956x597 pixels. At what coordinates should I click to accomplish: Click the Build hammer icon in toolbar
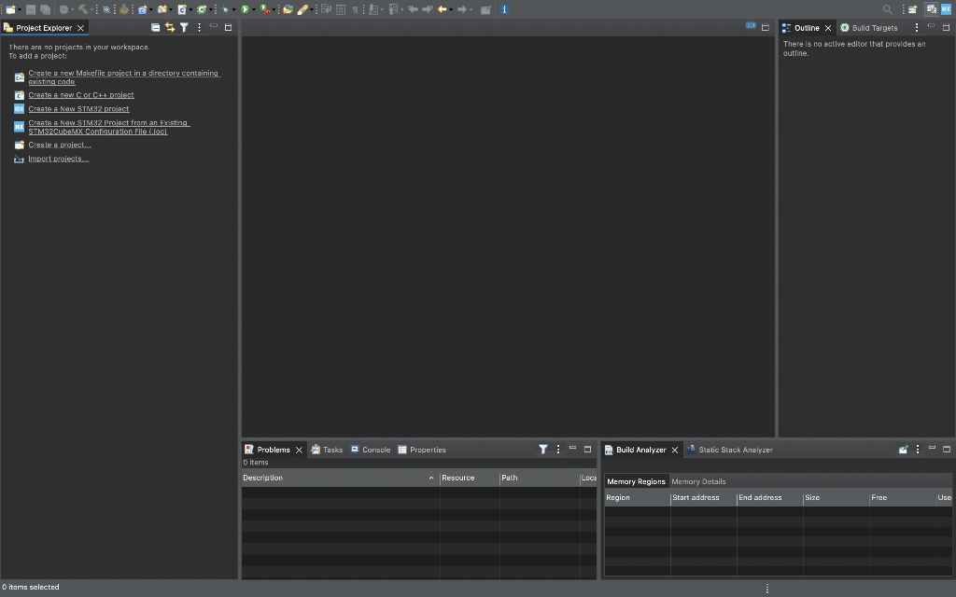pyautogui.click(x=84, y=9)
